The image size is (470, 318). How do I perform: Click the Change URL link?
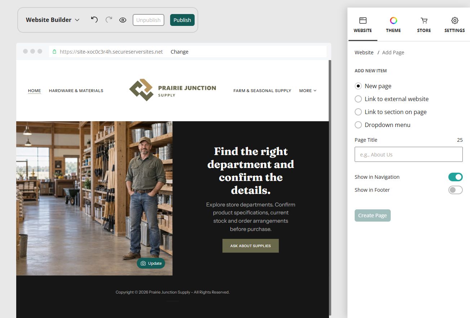[x=179, y=52]
